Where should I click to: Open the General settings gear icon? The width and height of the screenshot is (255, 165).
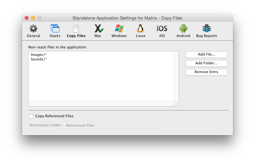click(x=33, y=29)
